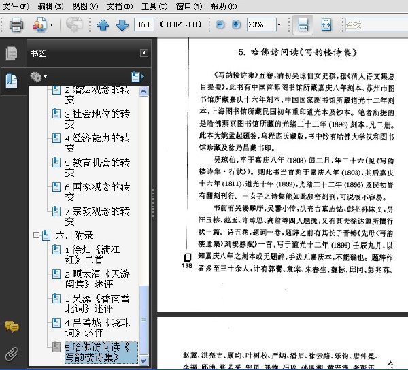This screenshot has width=408, height=370.
Task: Select bookmark 4.经济能力的转变
Action: coord(97,143)
